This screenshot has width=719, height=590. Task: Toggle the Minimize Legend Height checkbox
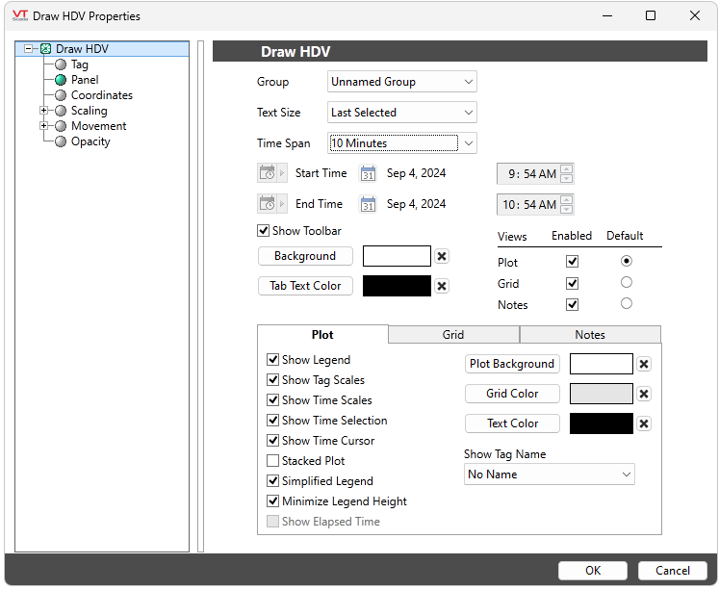pos(272,500)
